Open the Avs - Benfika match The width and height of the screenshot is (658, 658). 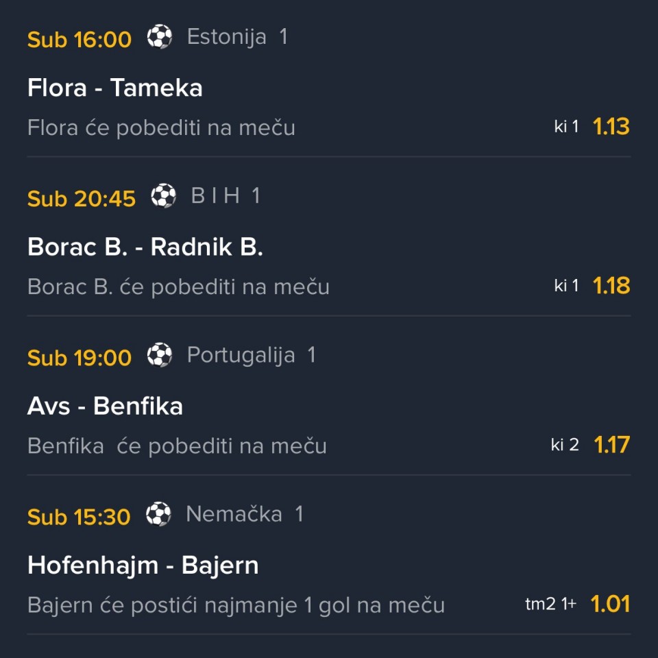click(105, 406)
